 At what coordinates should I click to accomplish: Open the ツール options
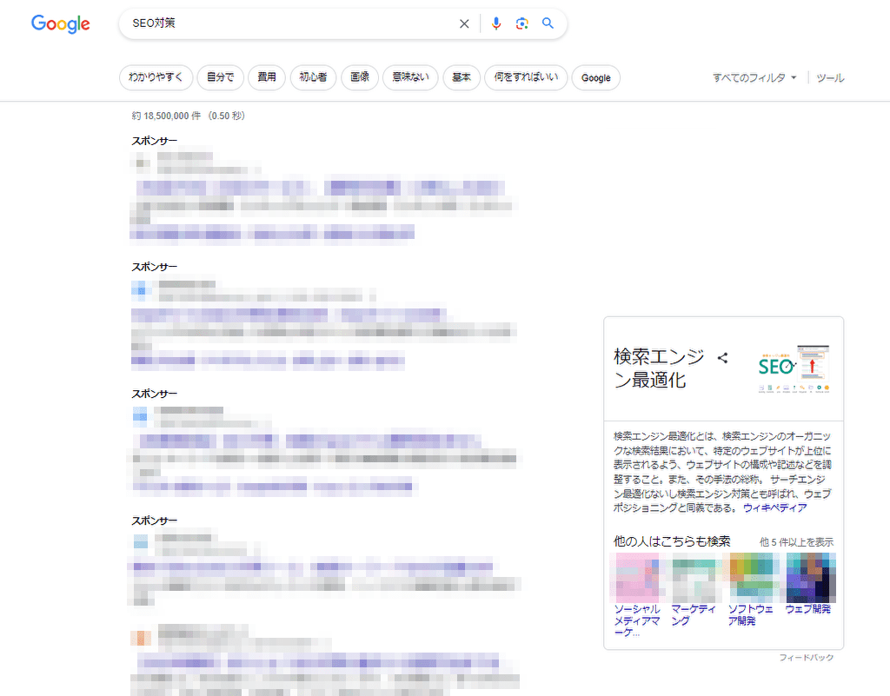point(830,78)
